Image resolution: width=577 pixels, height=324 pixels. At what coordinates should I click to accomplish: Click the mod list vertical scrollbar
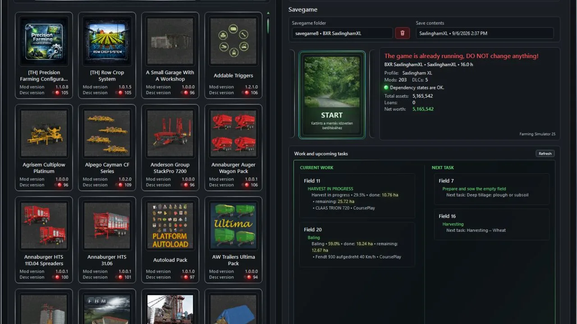point(268,25)
